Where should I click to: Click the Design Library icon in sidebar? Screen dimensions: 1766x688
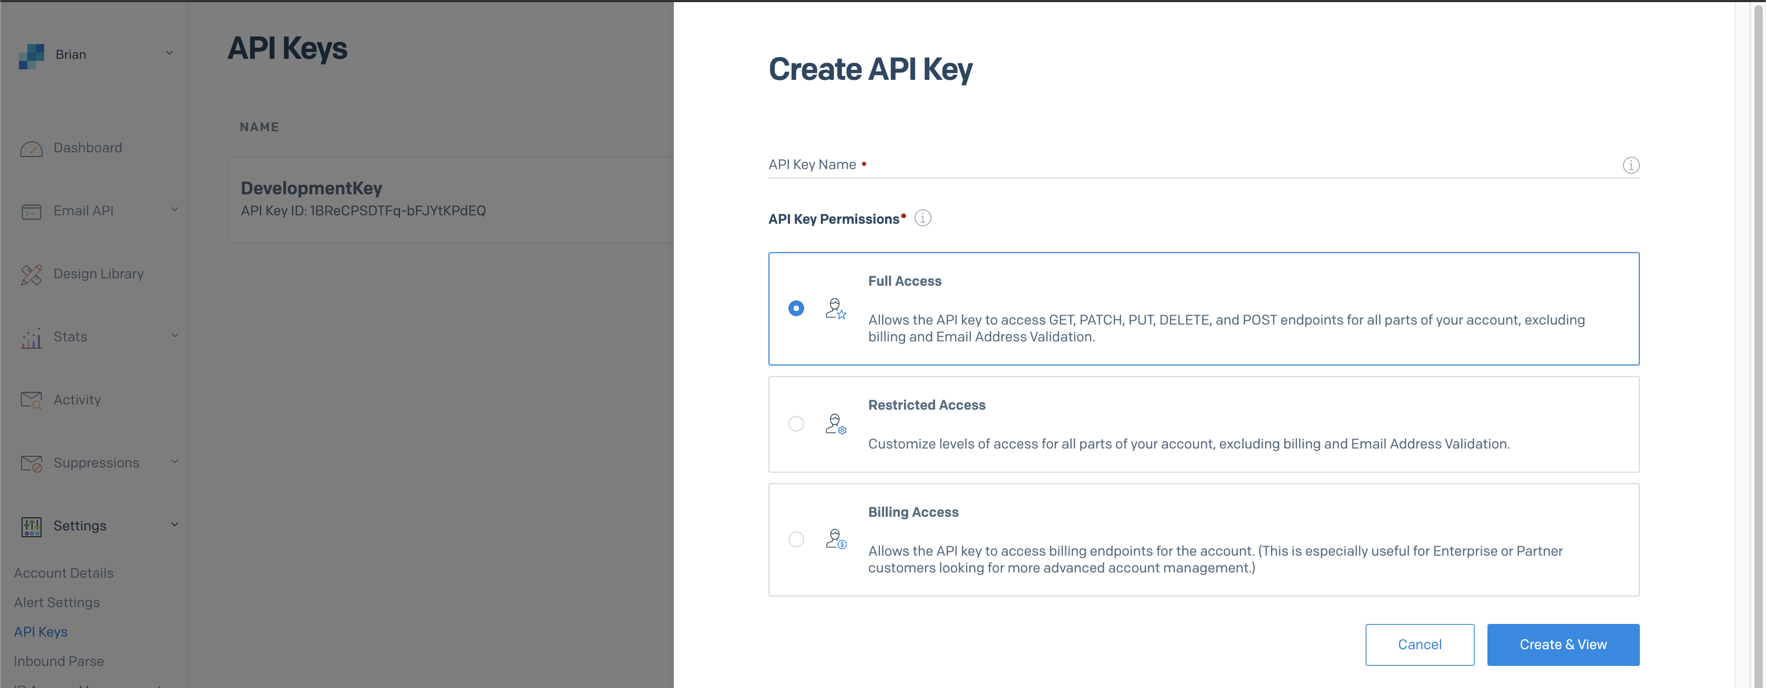[30, 272]
